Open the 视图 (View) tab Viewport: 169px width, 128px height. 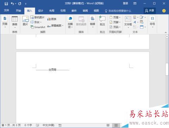(96, 11)
